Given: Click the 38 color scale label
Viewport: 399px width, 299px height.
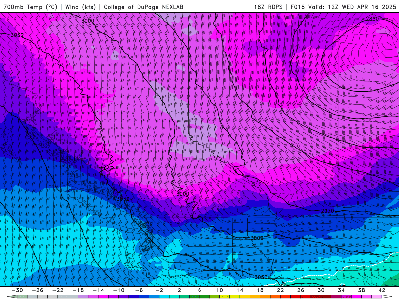Looking at the screenshot, I should [361, 290].
